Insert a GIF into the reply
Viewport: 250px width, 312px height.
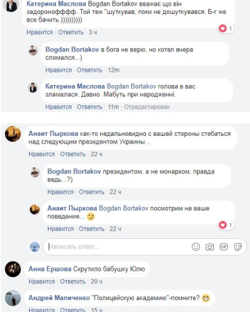pyautogui.click(x=224, y=247)
